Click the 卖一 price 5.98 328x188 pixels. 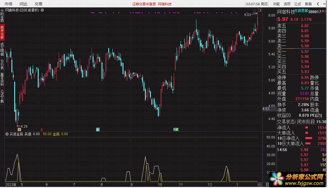point(305,46)
